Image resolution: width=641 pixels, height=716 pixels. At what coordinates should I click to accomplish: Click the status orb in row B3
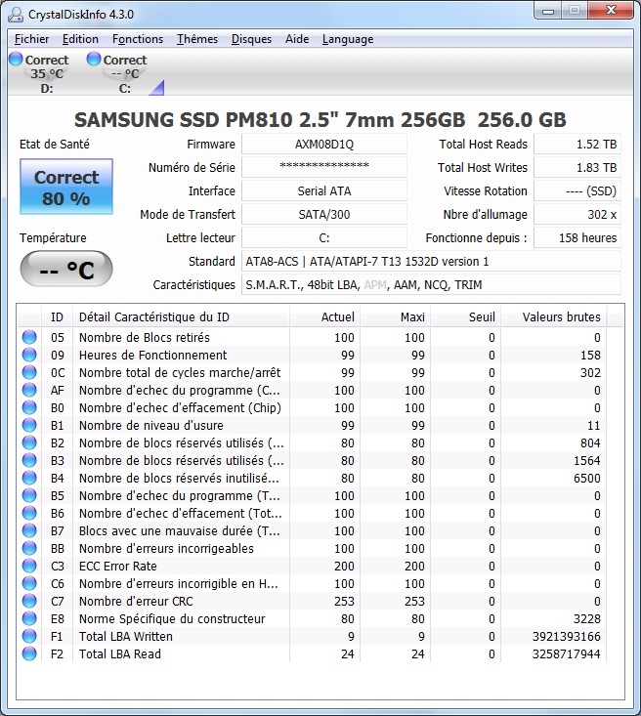[x=29, y=460]
